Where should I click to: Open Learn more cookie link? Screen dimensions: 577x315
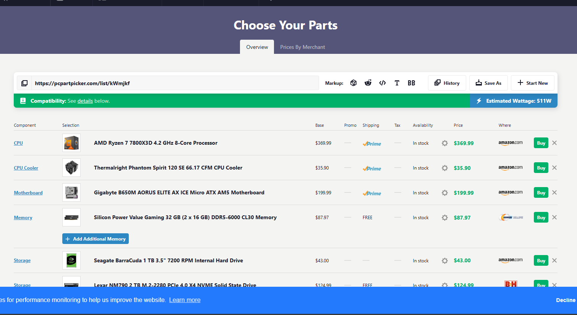pos(185,300)
